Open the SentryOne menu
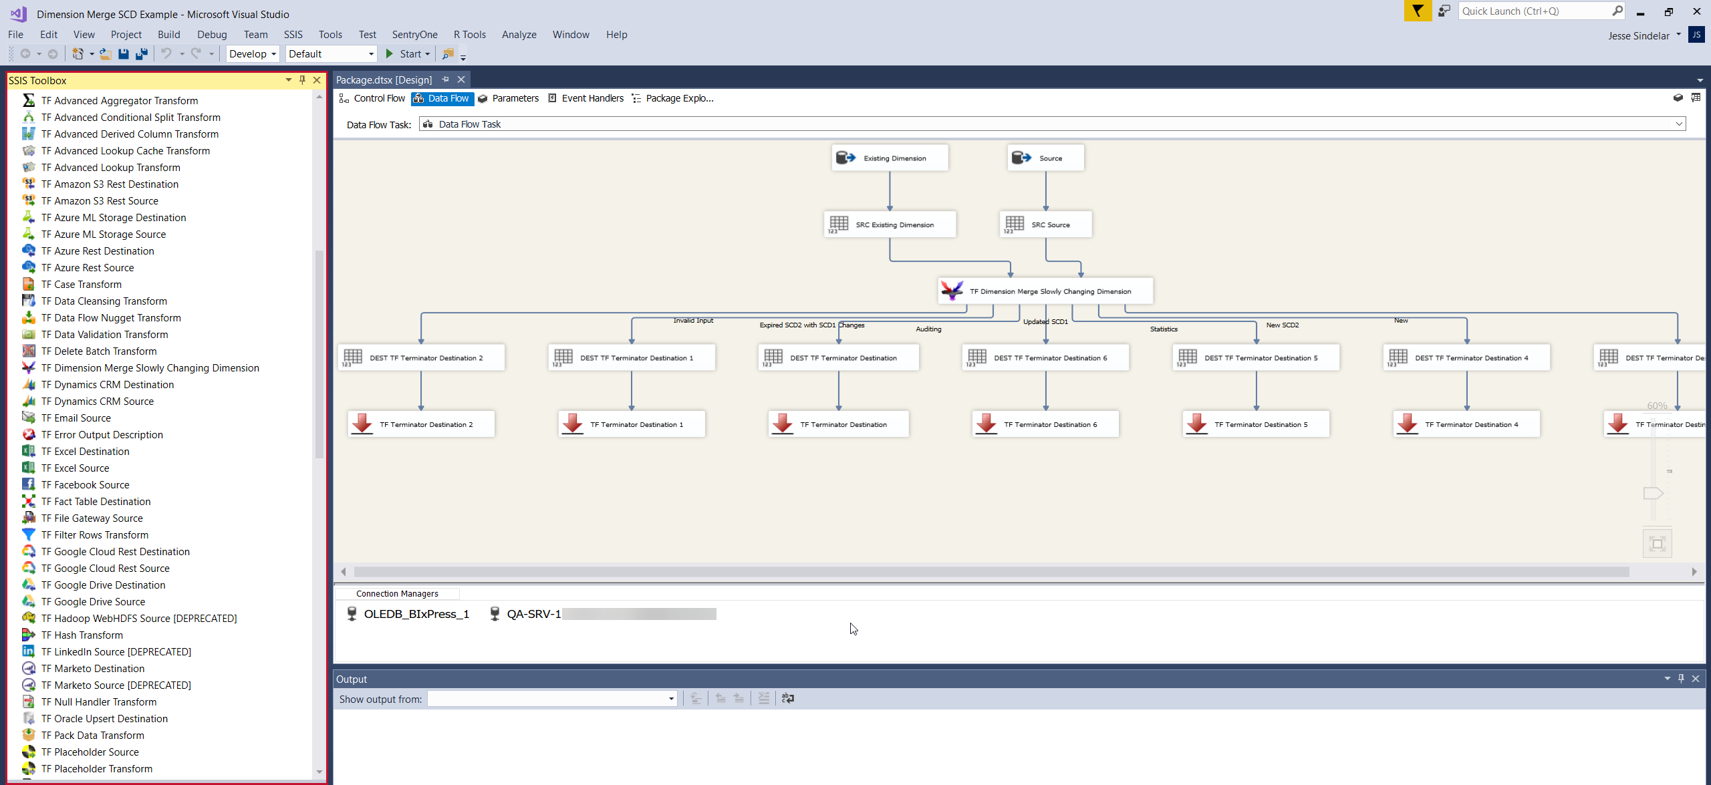Image resolution: width=1711 pixels, height=785 pixels. [x=414, y=34]
